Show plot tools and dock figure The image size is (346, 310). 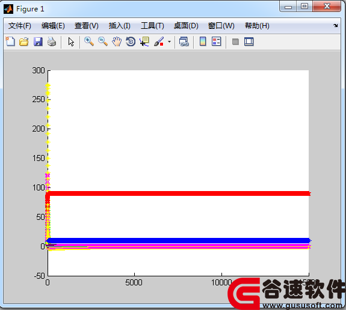pos(249,41)
